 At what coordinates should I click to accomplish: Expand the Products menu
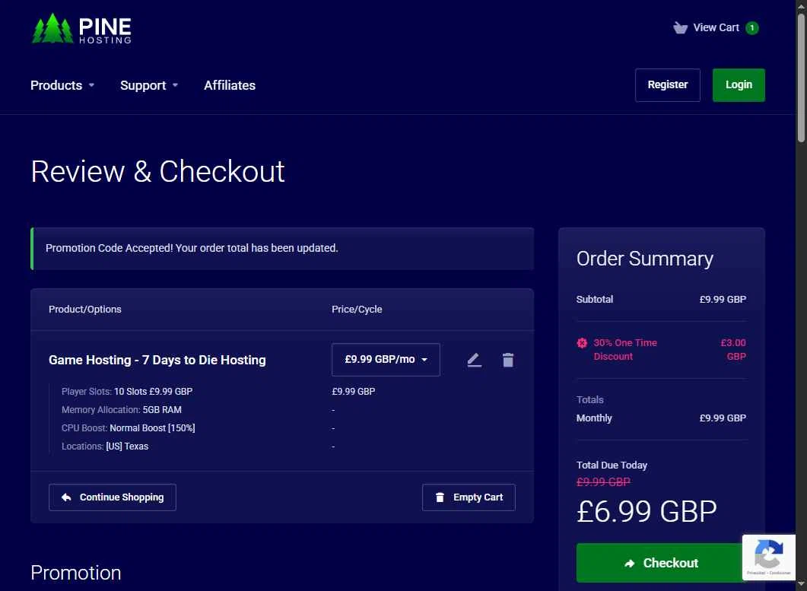[x=62, y=85]
